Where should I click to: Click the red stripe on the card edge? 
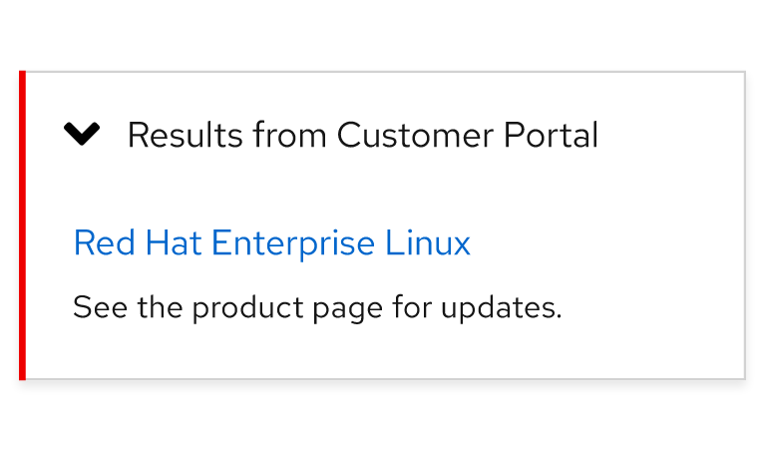22,225
